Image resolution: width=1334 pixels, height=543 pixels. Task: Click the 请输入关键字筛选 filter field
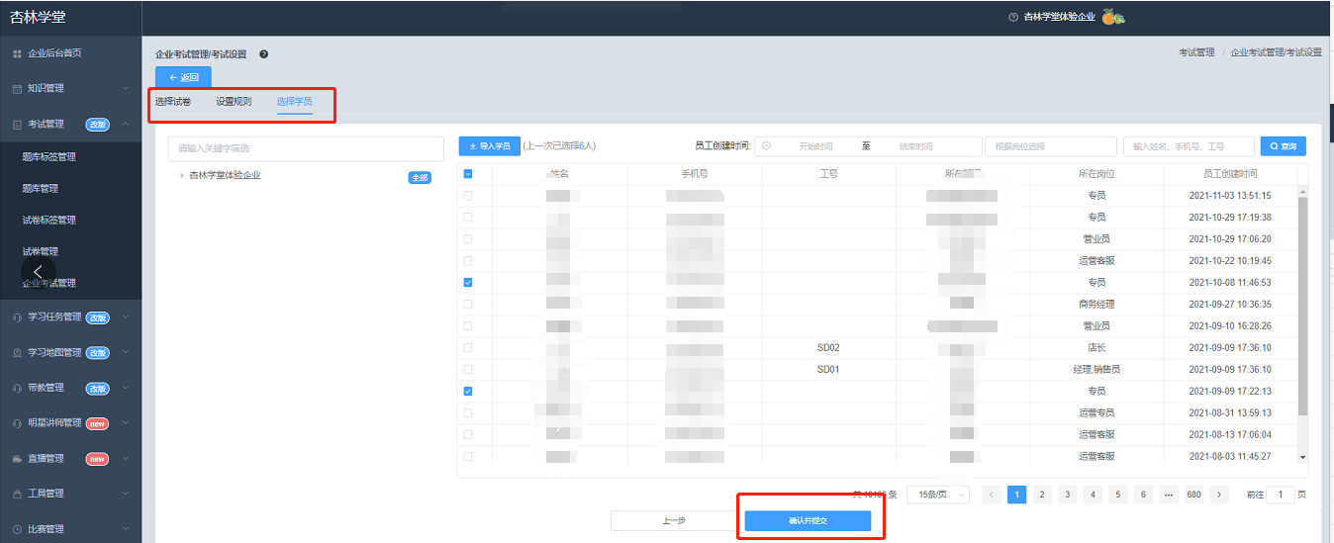[x=306, y=148]
